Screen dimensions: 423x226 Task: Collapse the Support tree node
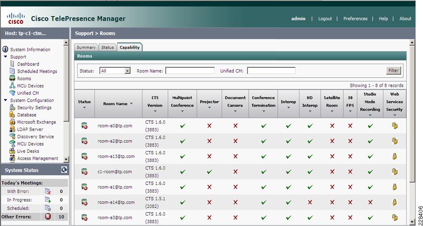[x=5, y=56]
